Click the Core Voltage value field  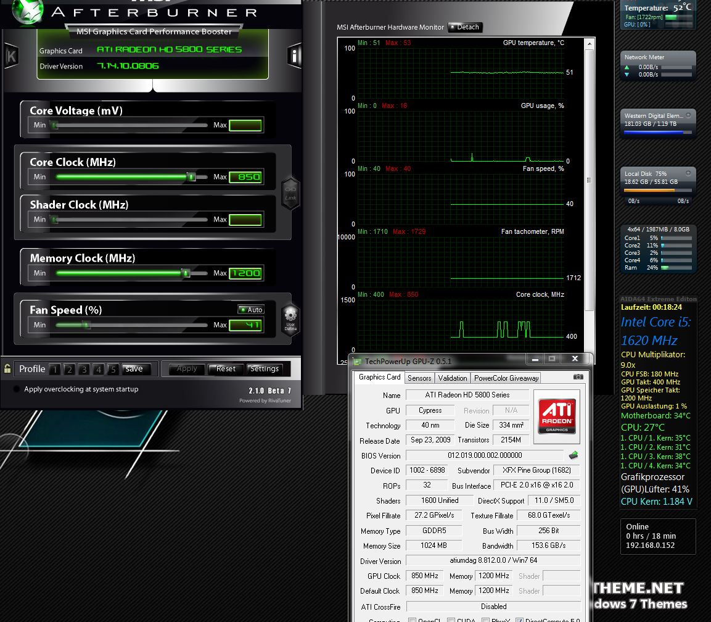pos(245,125)
